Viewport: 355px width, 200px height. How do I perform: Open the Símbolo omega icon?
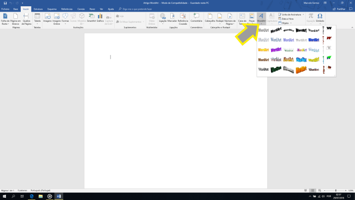pos(319,18)
